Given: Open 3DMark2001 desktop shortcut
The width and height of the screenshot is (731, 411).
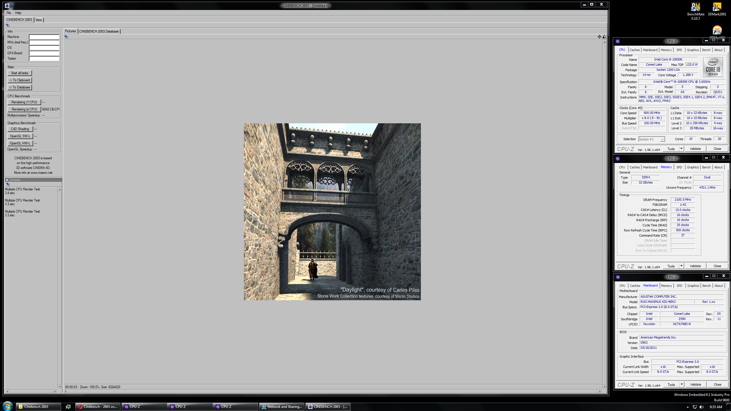Looking at the screenshot, I should pyautogui.click(x=717, y=9).
